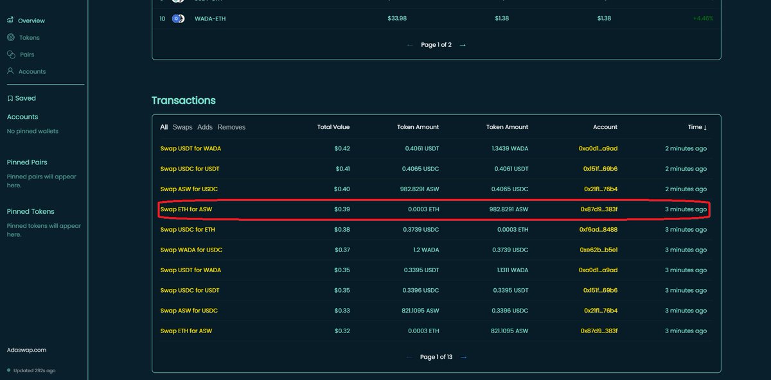Open Swap ASW for USDC $0.33 transaction

[x=189, y=311]
